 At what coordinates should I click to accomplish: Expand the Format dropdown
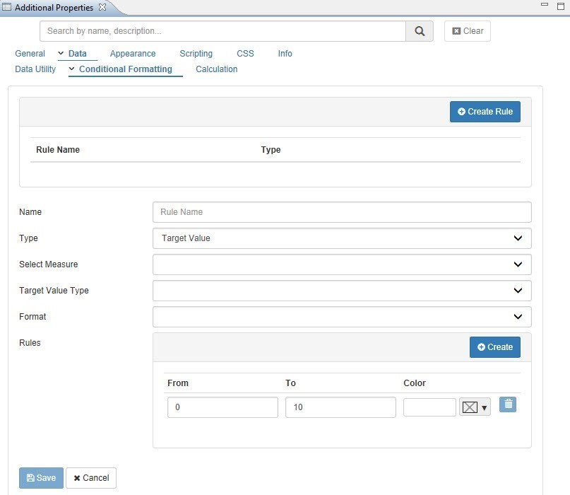pos(342,317)
